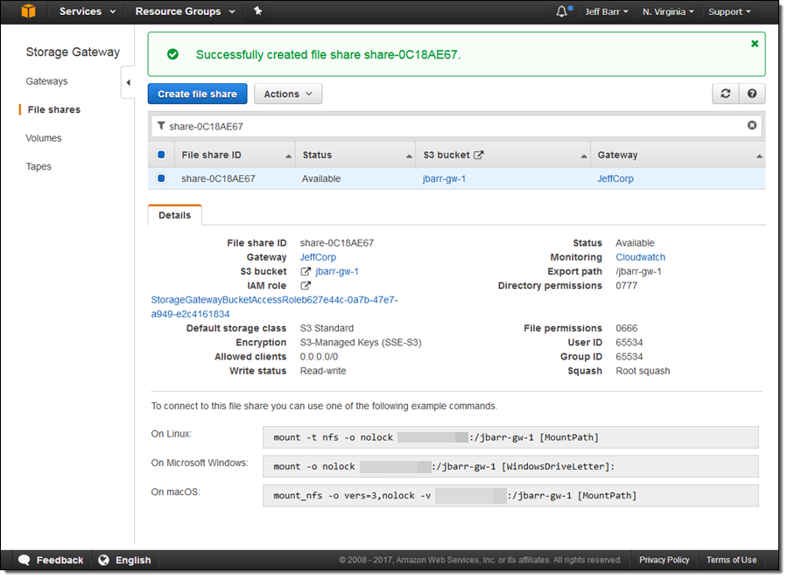Check the select-all checkbox in the table header
The width and height of the screenshot is (788, 579).
coord(160,154)
